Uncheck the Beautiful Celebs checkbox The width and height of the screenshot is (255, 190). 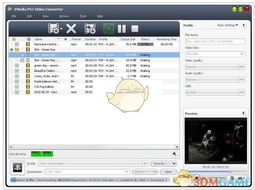tap(17, 71)
